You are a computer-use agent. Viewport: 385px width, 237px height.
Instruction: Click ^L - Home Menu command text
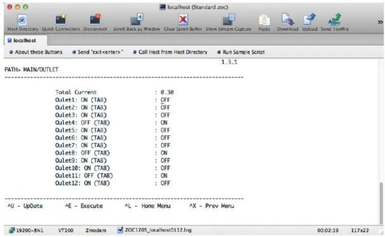(x=148, y=206)
